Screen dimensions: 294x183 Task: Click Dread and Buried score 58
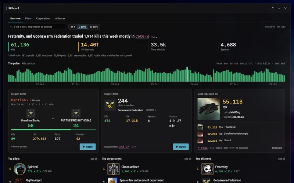point(31,126)
